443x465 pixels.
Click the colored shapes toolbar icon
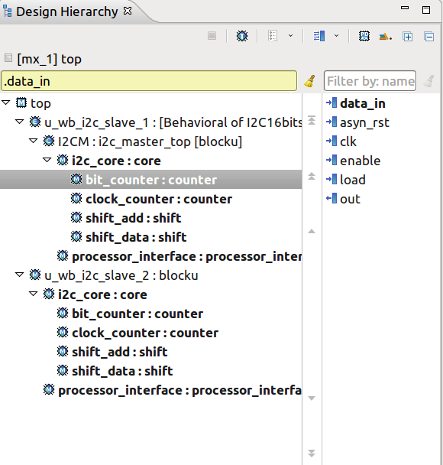point(385,37)
